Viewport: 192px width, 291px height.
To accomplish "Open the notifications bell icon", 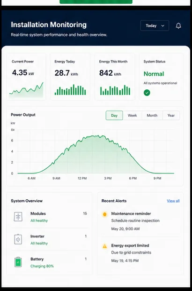I will 178,25.
